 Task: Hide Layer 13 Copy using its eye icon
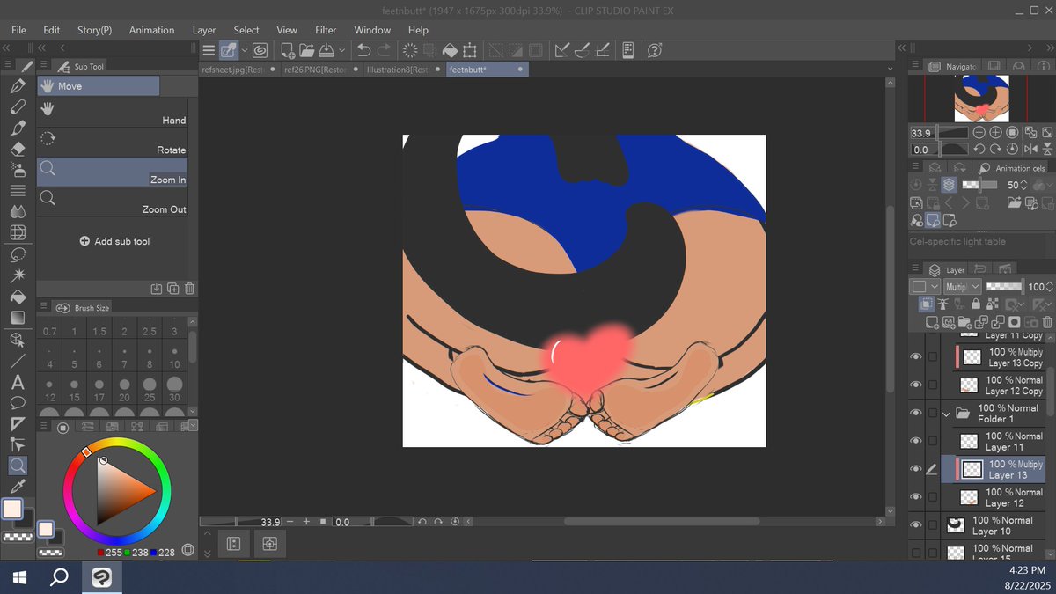(916, 356)
